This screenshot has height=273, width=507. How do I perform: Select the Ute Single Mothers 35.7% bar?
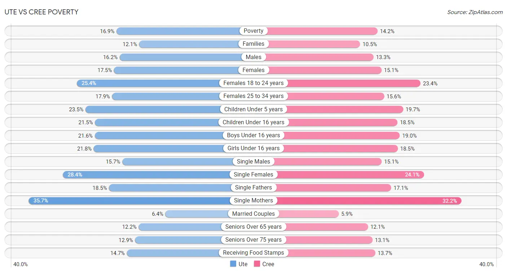point(141,201)
